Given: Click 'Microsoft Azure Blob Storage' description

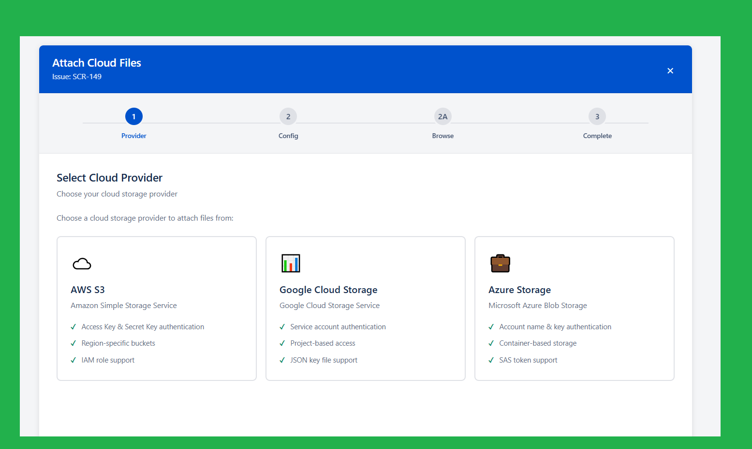Looking at the screenshot, I should 538,306.
